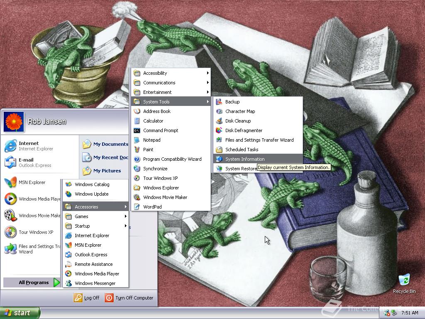Screen dimensions: 425x319
Task: Launch MSN Explorer in All Programs list
Action: tap(96, 245)
